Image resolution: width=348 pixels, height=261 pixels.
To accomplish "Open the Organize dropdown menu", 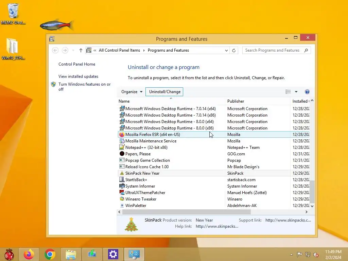I will (132, 92).
